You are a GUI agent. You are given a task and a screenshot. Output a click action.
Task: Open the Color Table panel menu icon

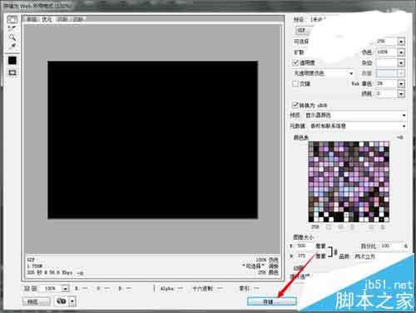click(x=400, y=137)
